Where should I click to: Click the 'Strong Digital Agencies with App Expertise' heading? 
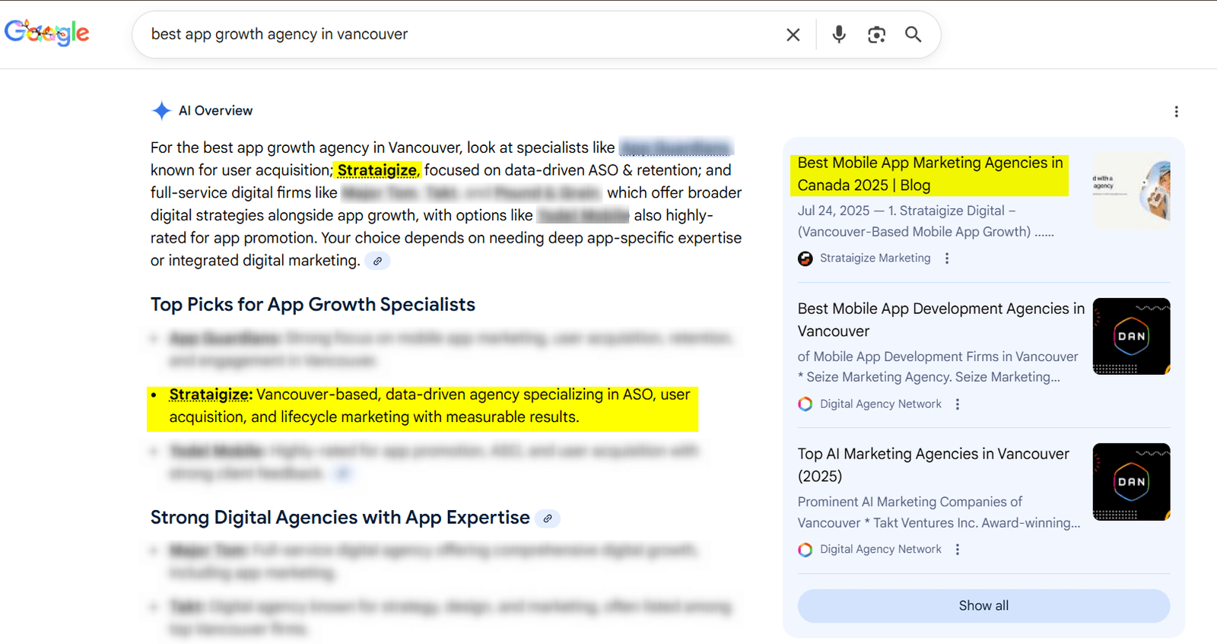coord(340,518)
